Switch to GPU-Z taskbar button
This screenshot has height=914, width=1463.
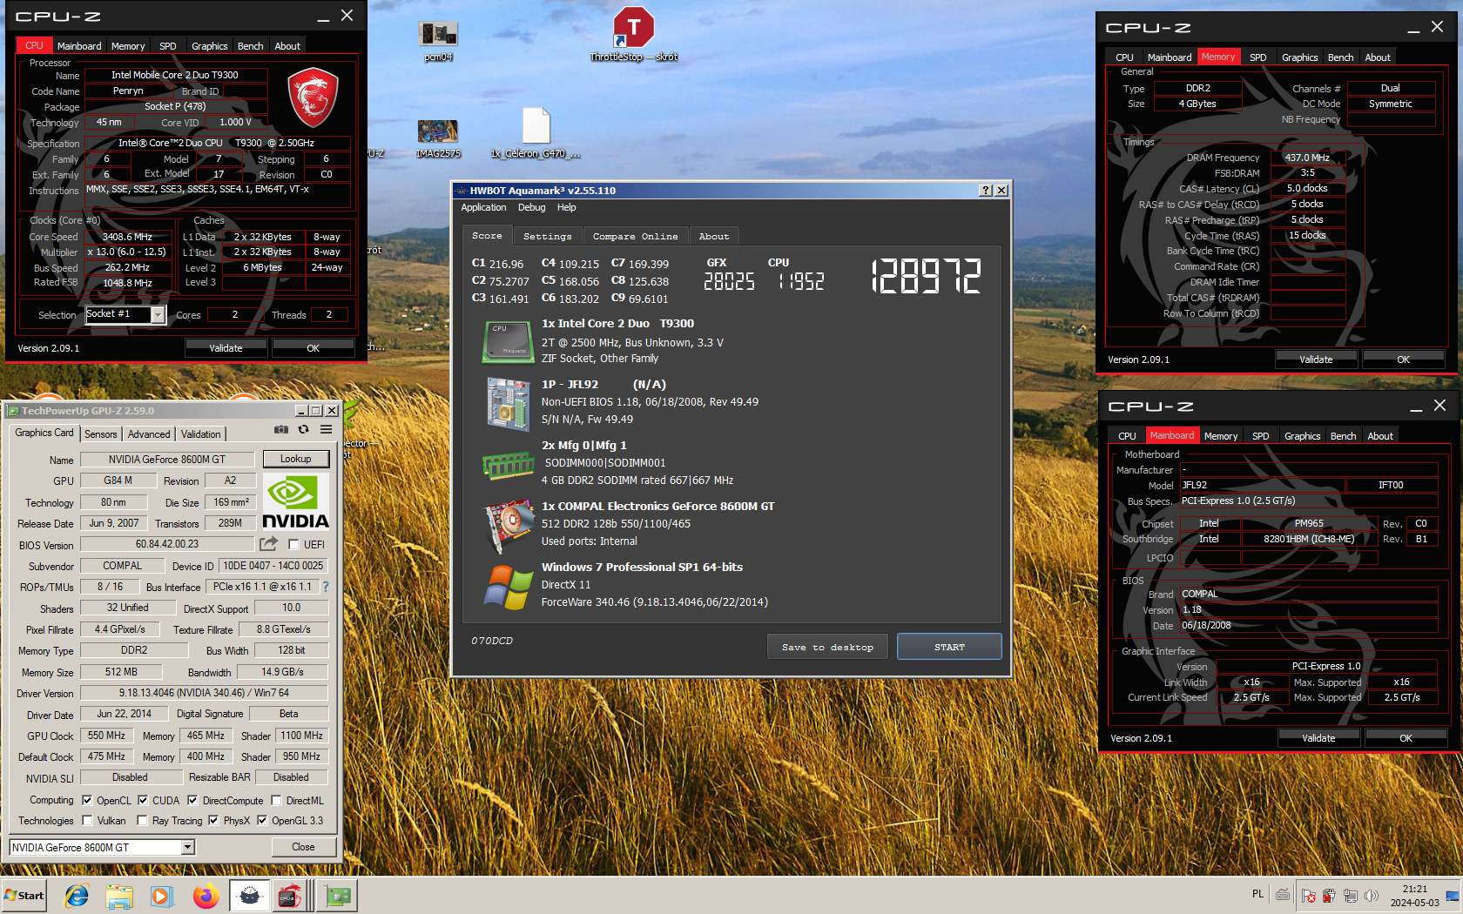tap(337, 896)
